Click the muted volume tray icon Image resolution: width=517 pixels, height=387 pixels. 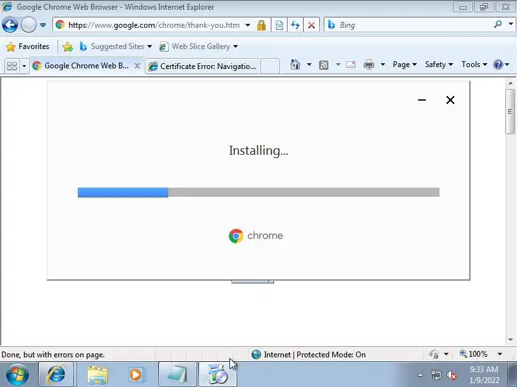[x=452, y=375]
